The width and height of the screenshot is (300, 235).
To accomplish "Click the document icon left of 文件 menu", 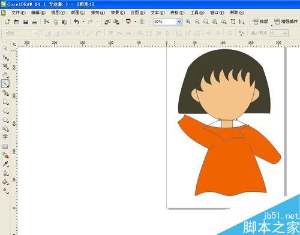I will [x=4, y=13].
